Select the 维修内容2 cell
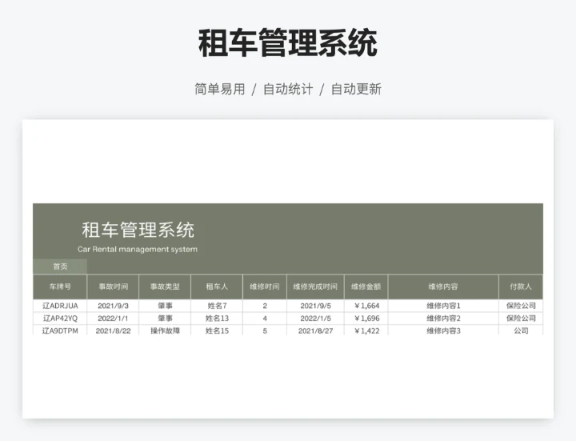Image resolution: width=576 pixels, height=441 pixels. (x=443, y=319)
